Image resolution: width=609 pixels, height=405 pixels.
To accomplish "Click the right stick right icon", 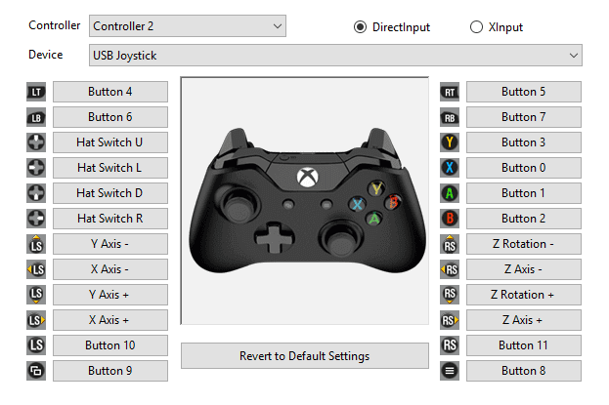I will [x=450, y=320].
